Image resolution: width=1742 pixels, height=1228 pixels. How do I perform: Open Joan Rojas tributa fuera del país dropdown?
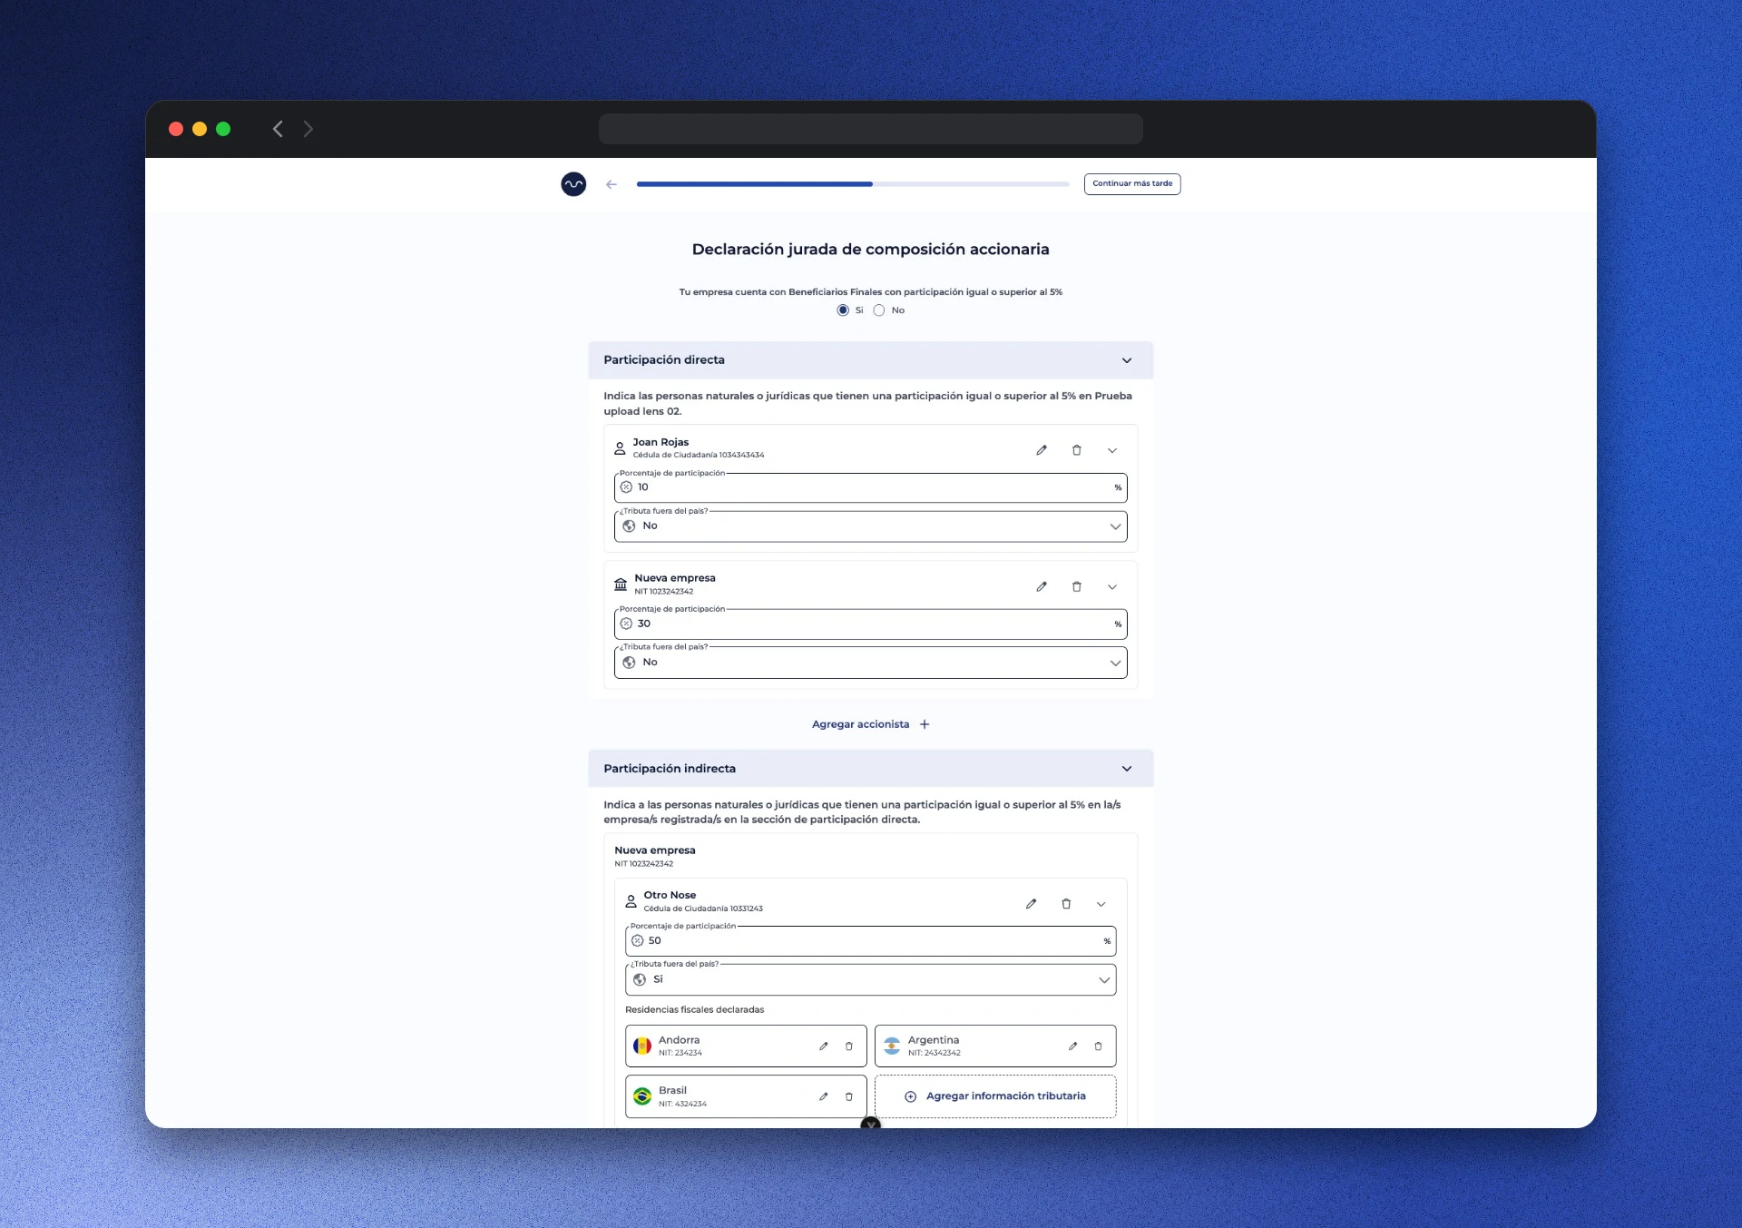pyautogui.click(x=871, y=526)
